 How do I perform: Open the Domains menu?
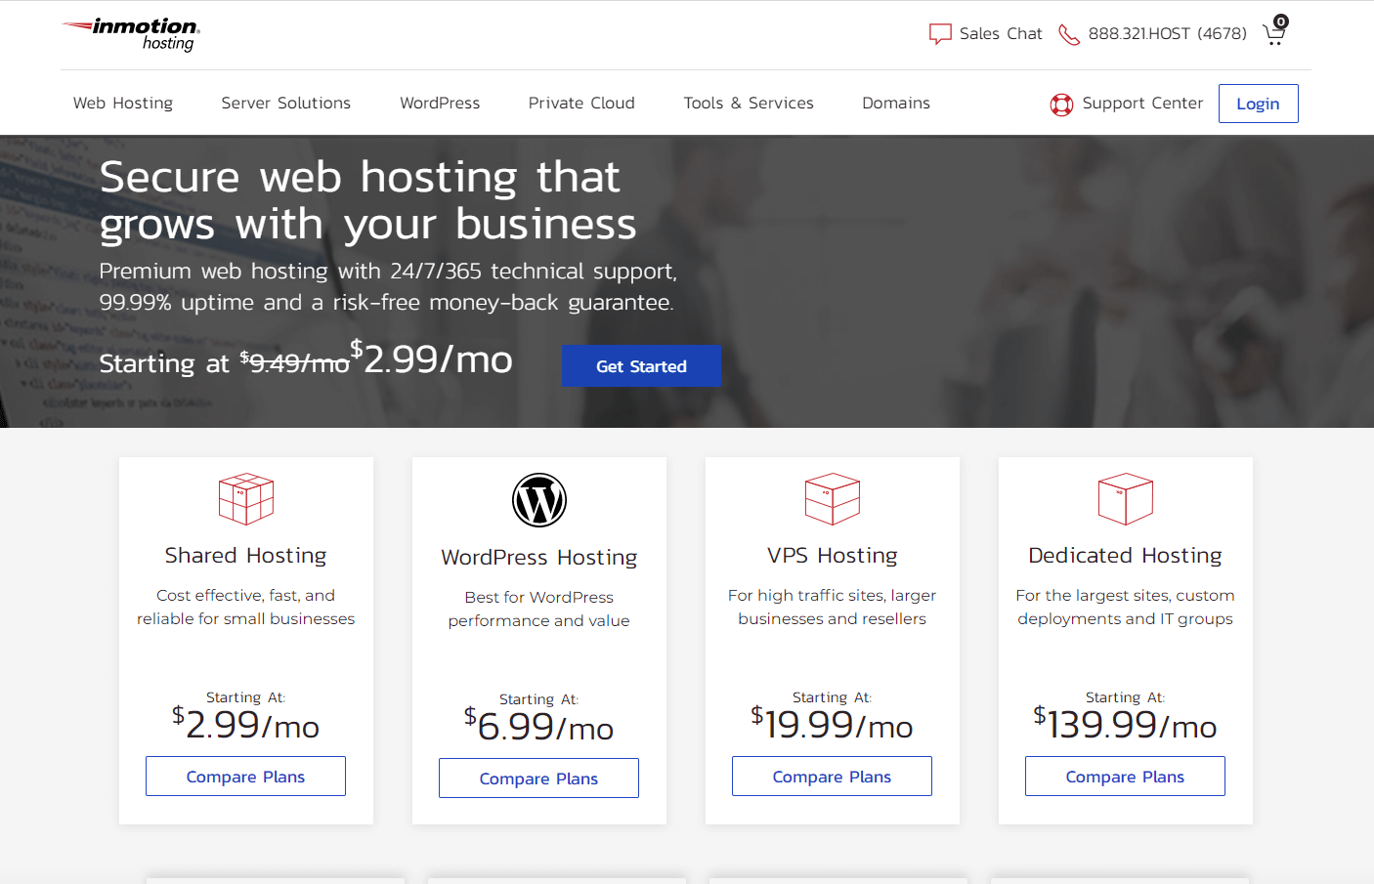(x=896, y=103)
